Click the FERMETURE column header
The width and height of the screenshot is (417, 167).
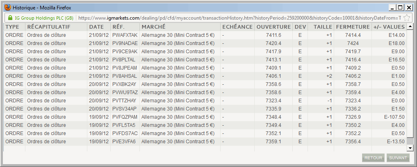click(x=353, y=27)
